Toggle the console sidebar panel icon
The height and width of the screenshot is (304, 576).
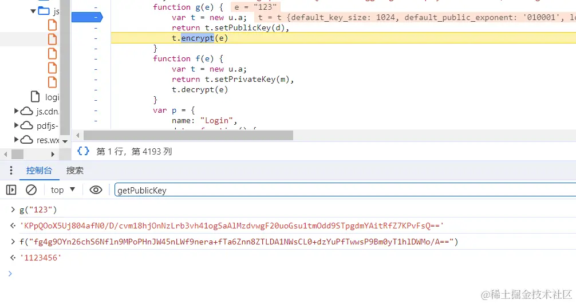pos(11,190)
